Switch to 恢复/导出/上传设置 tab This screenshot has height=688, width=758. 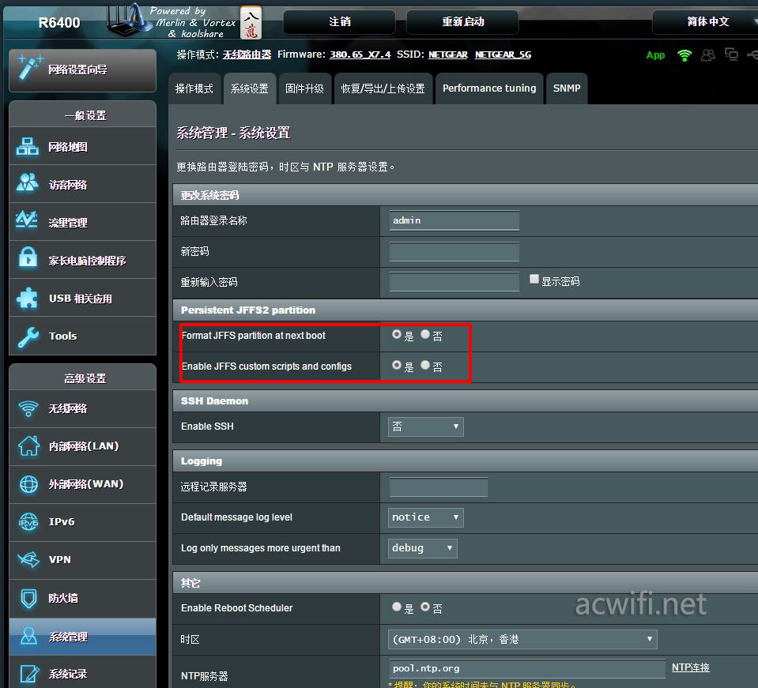[x=383, y=89]
